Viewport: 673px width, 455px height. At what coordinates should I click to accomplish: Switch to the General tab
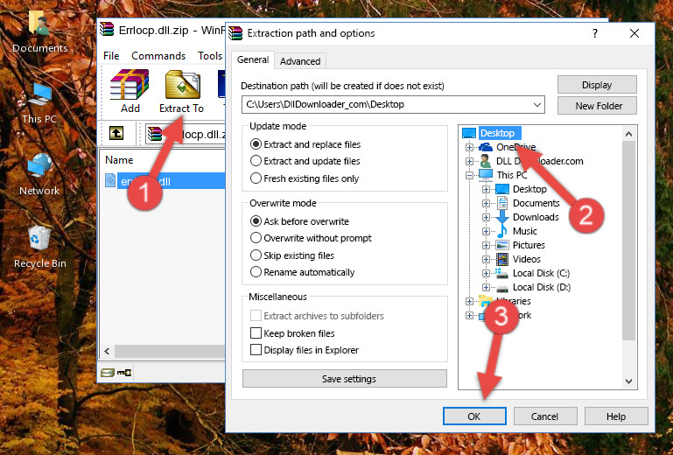point(253,60)
